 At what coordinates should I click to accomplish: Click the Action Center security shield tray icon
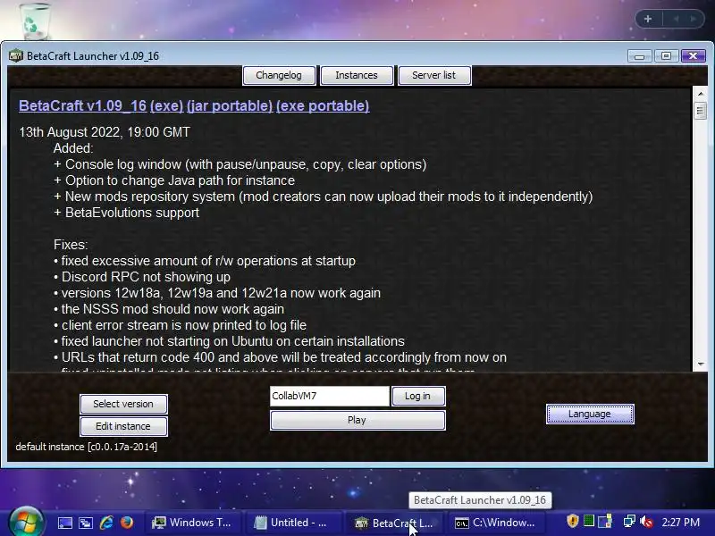(x=572, y=522)
